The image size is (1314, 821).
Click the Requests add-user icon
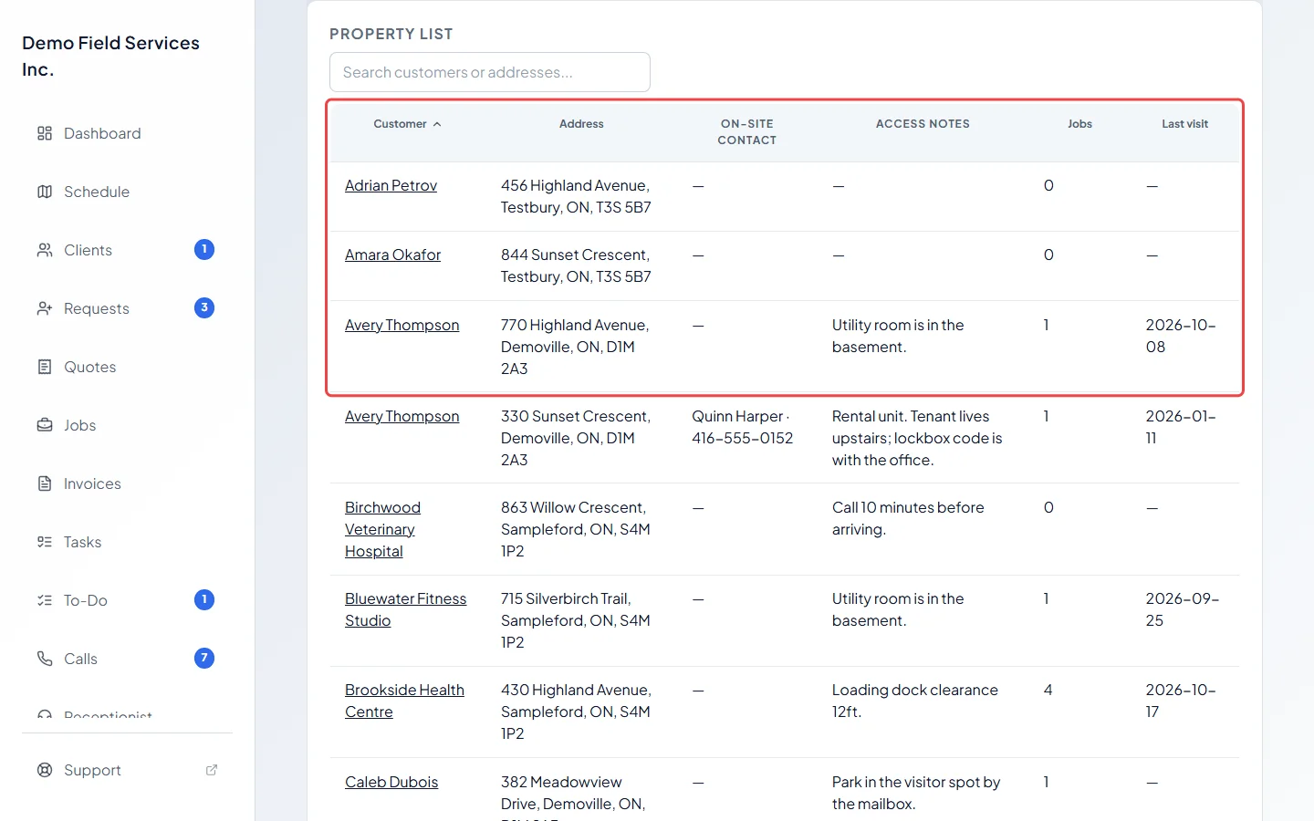click(45, 308)
